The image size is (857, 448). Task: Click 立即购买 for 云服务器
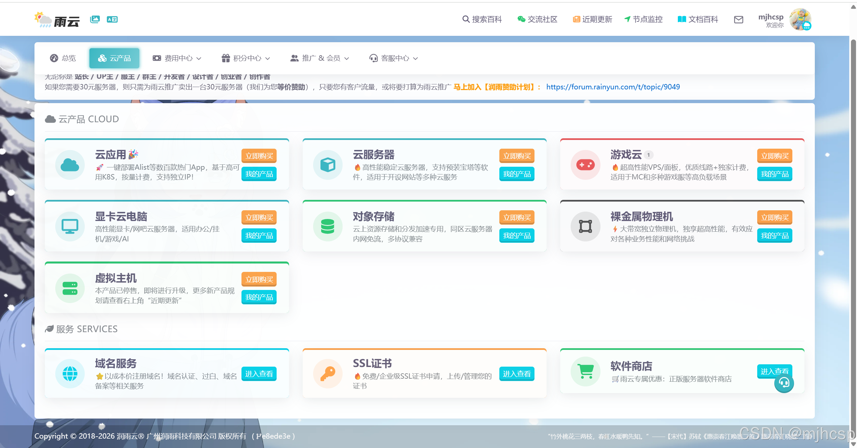coord(517,156)
